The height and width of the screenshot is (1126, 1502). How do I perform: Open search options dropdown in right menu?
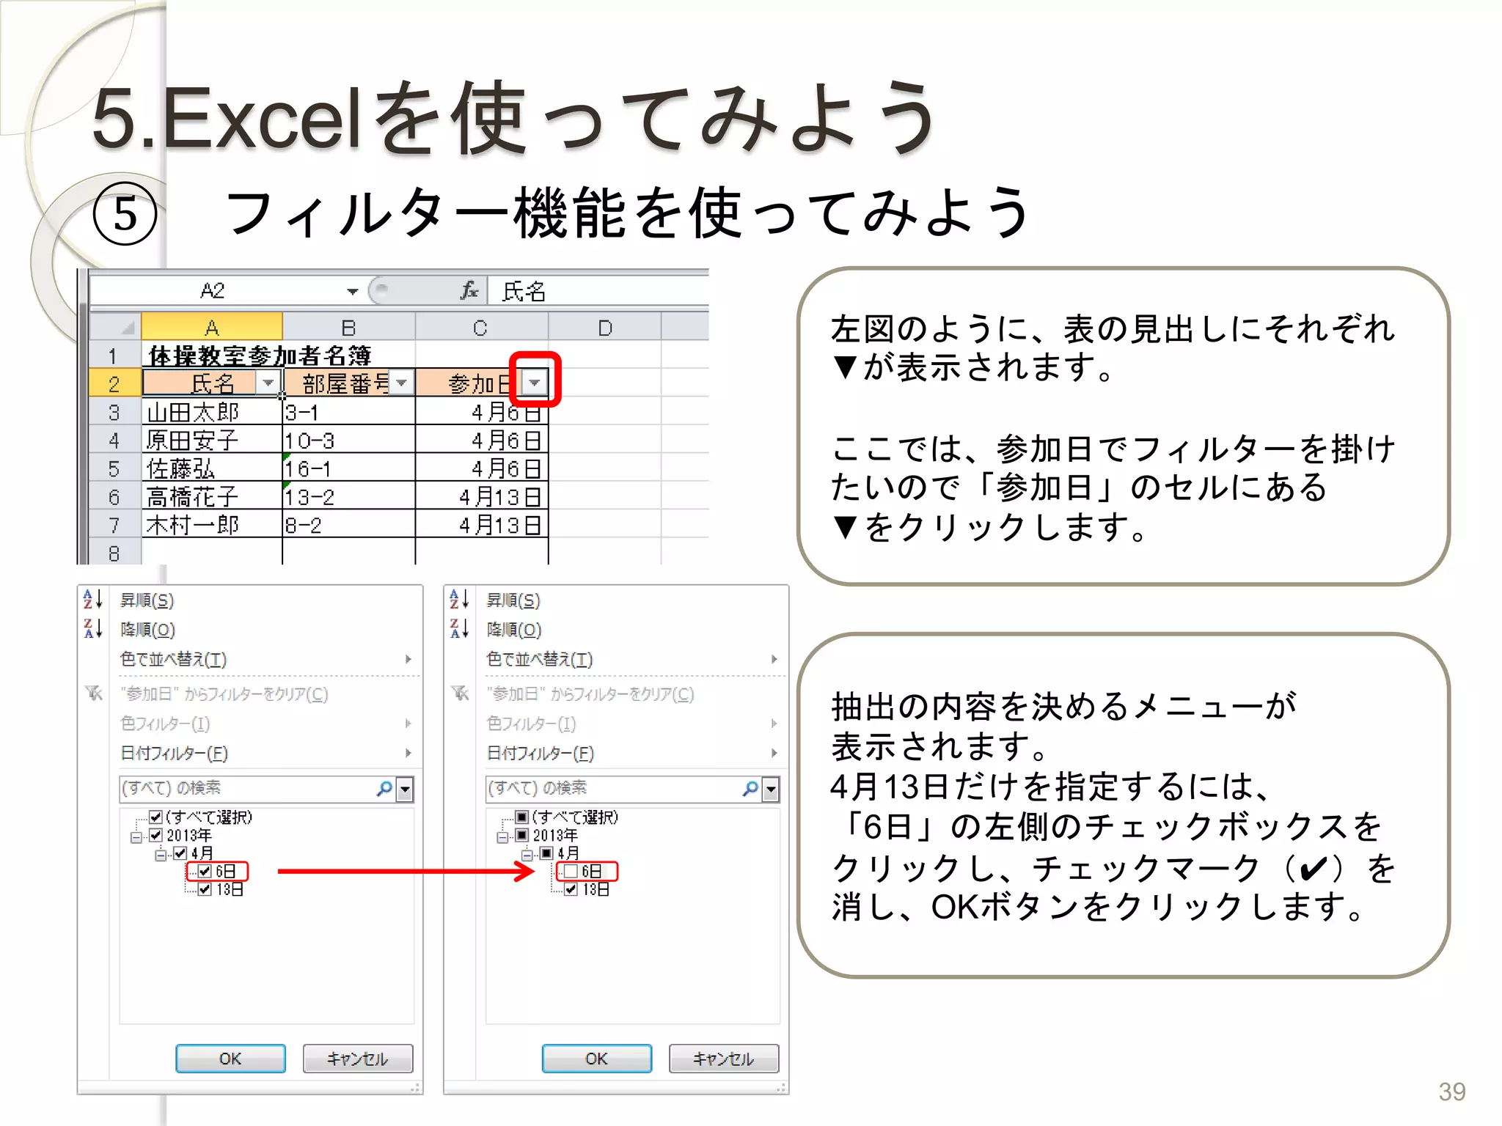coord(771,790)
